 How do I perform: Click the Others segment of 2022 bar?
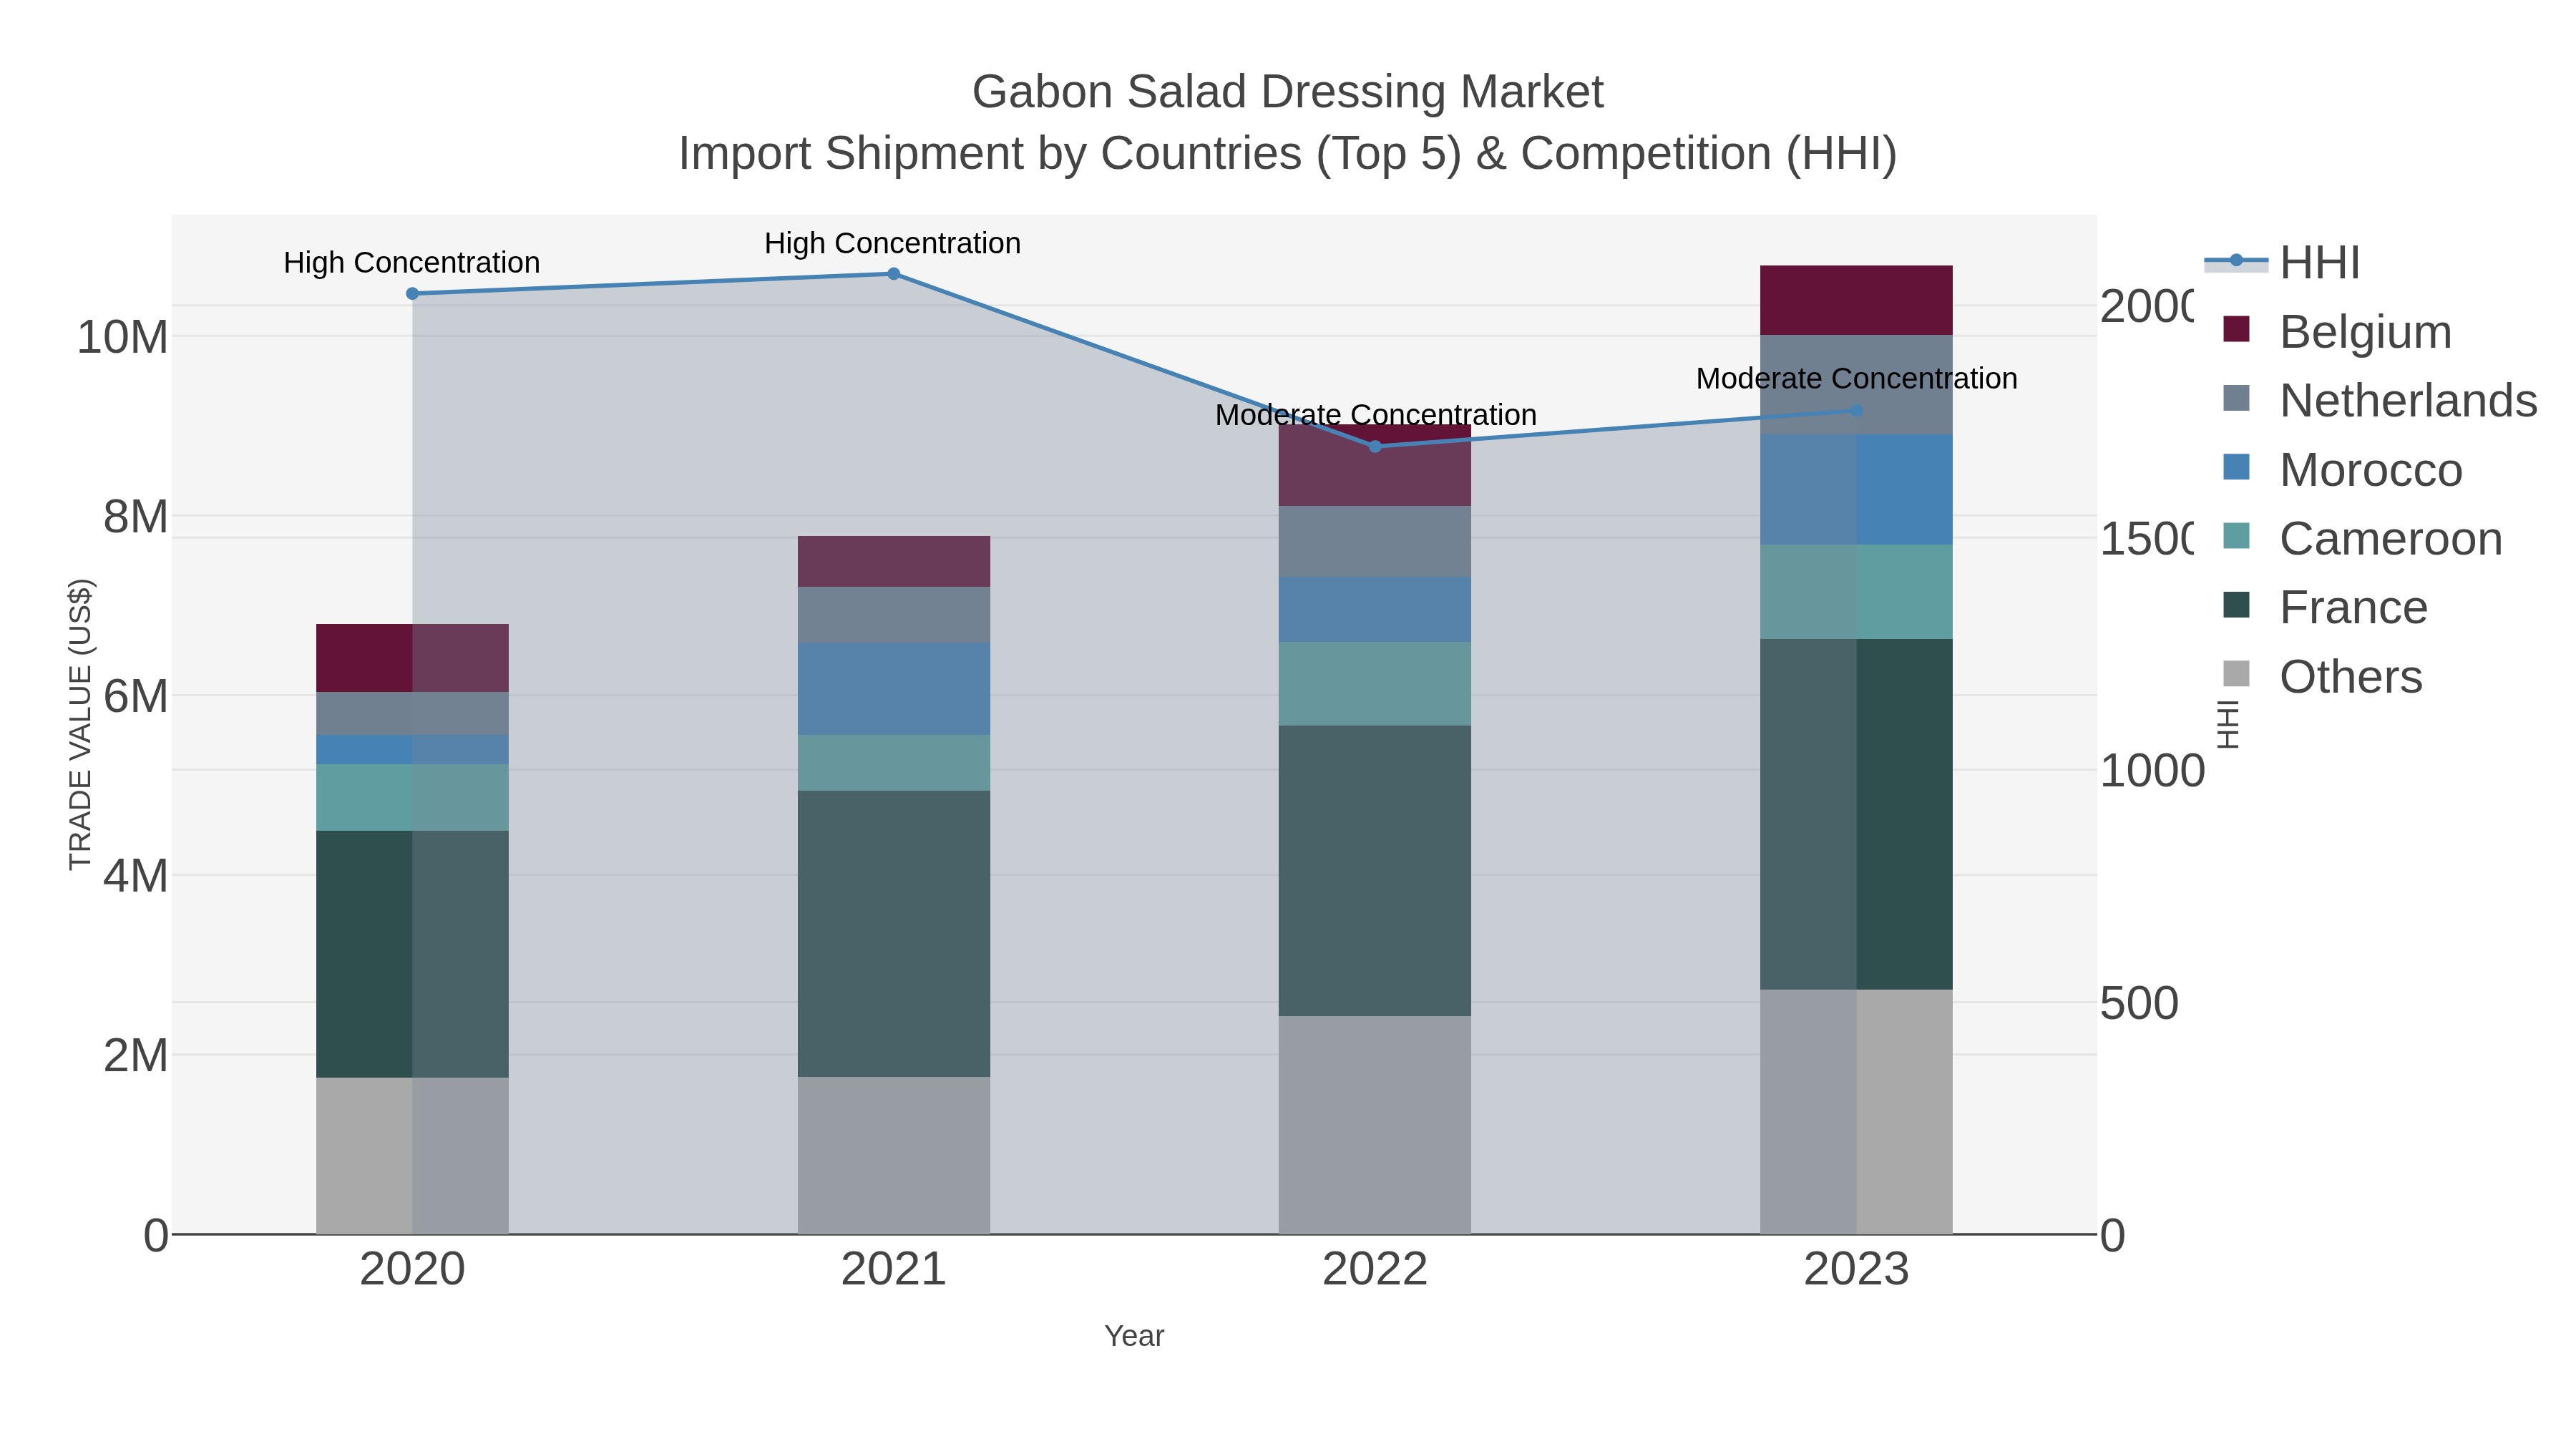[x=1375, y=1125]
